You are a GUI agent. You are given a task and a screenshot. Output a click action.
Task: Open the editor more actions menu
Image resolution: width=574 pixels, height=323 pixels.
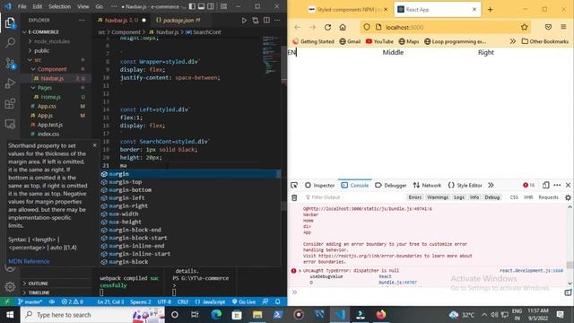pyautogui.click(x=277, y=21)
